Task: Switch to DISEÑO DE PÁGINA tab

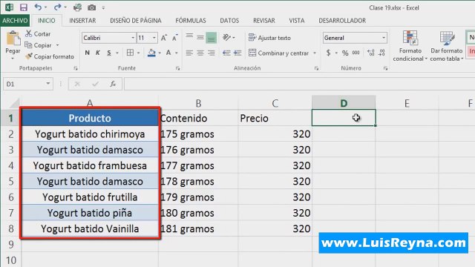Action: click(136, 20)
